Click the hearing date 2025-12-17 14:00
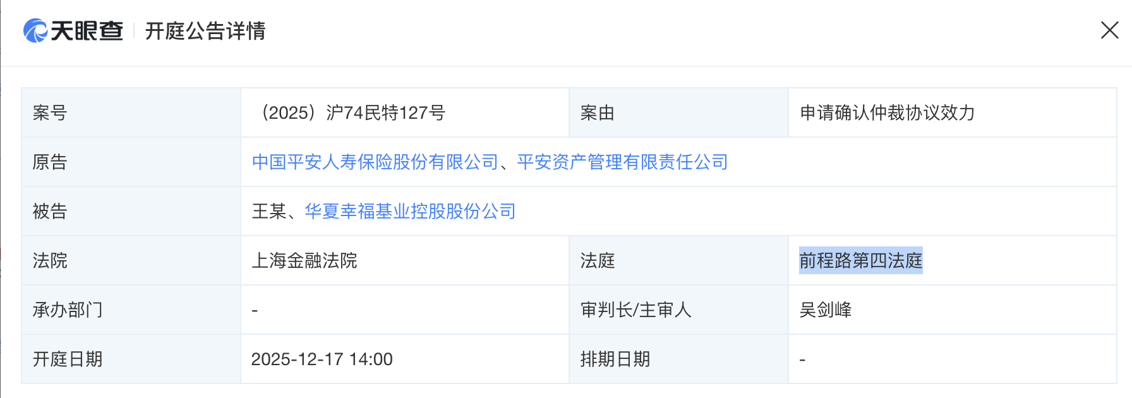1132x398 pixels. pos(322,359)
